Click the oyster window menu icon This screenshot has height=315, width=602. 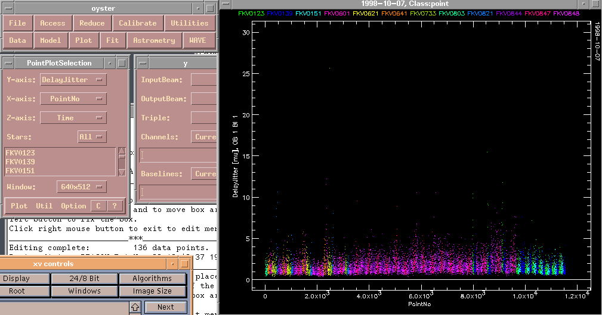click(8, 8)
